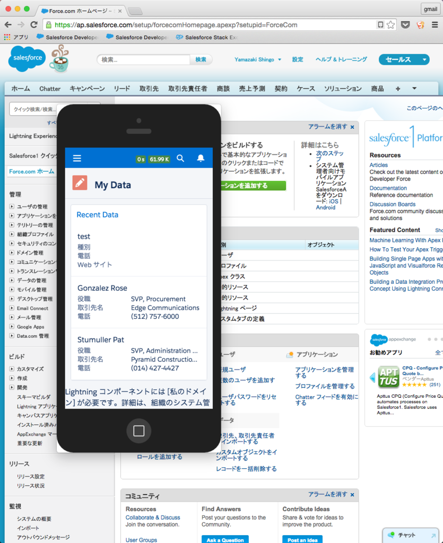Click the green 0 s timing badge
Screen dimensions: 443x543
click(x=141, y=159)
